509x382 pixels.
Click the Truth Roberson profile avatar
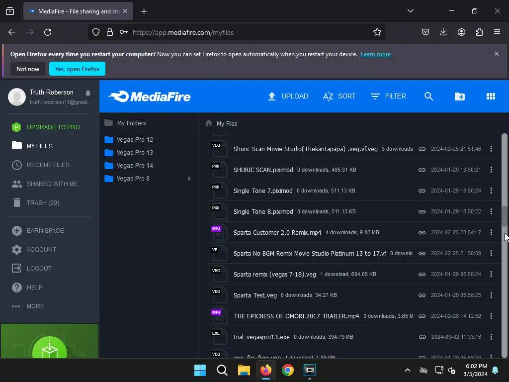click(x=17, y=97)
